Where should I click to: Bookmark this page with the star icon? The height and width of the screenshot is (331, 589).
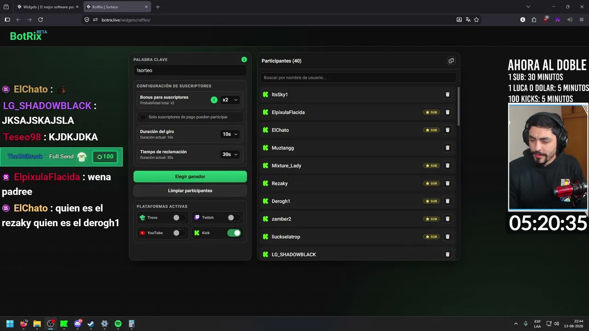476,20
